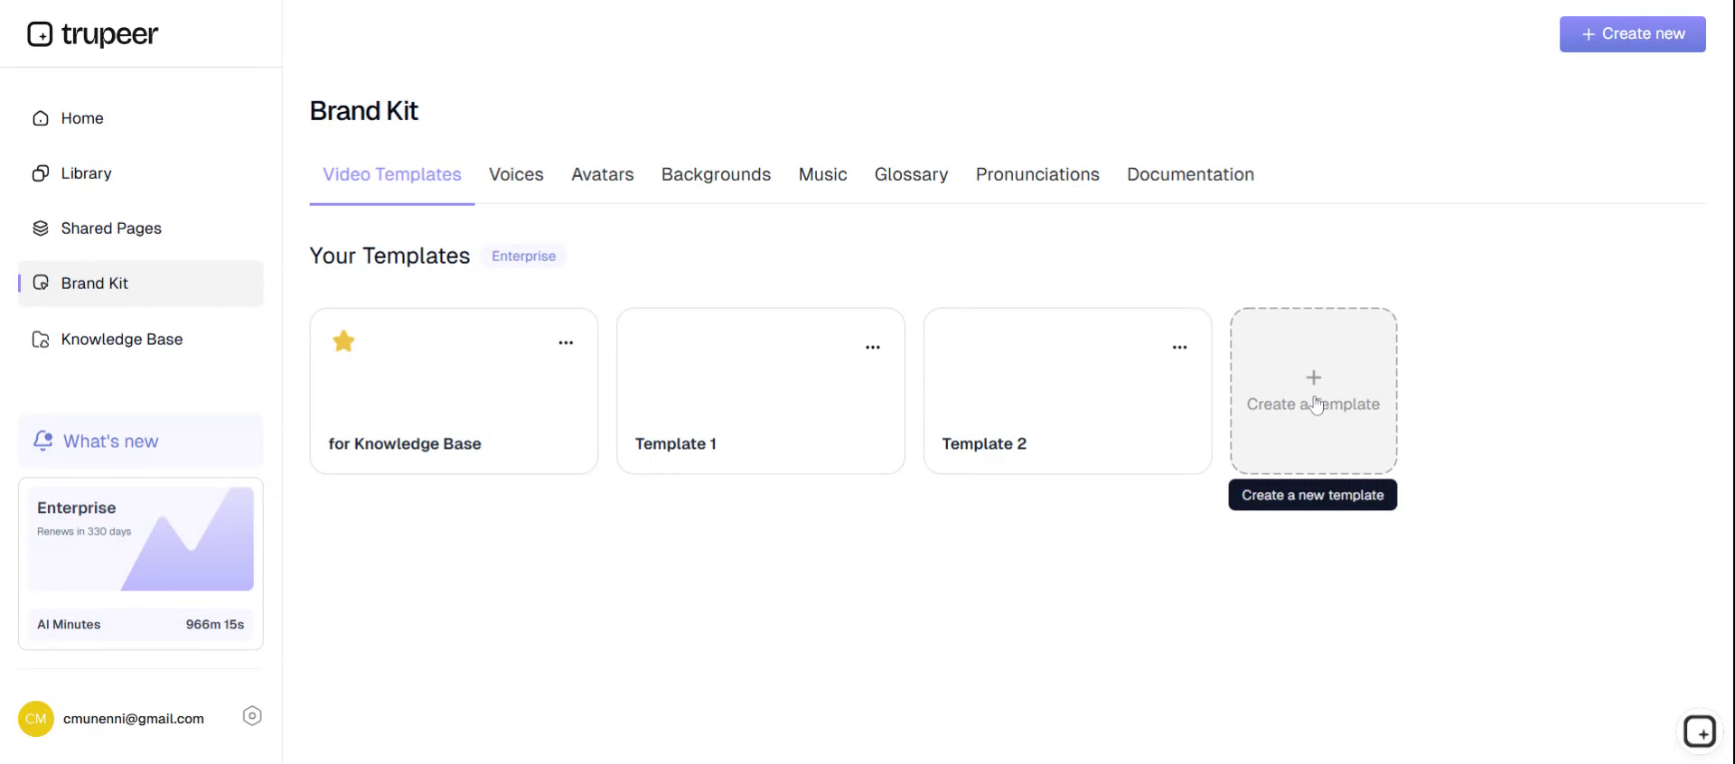Open account settings hexagon icon
Viewport: 1735px width, 764px height.
point(252,716)
